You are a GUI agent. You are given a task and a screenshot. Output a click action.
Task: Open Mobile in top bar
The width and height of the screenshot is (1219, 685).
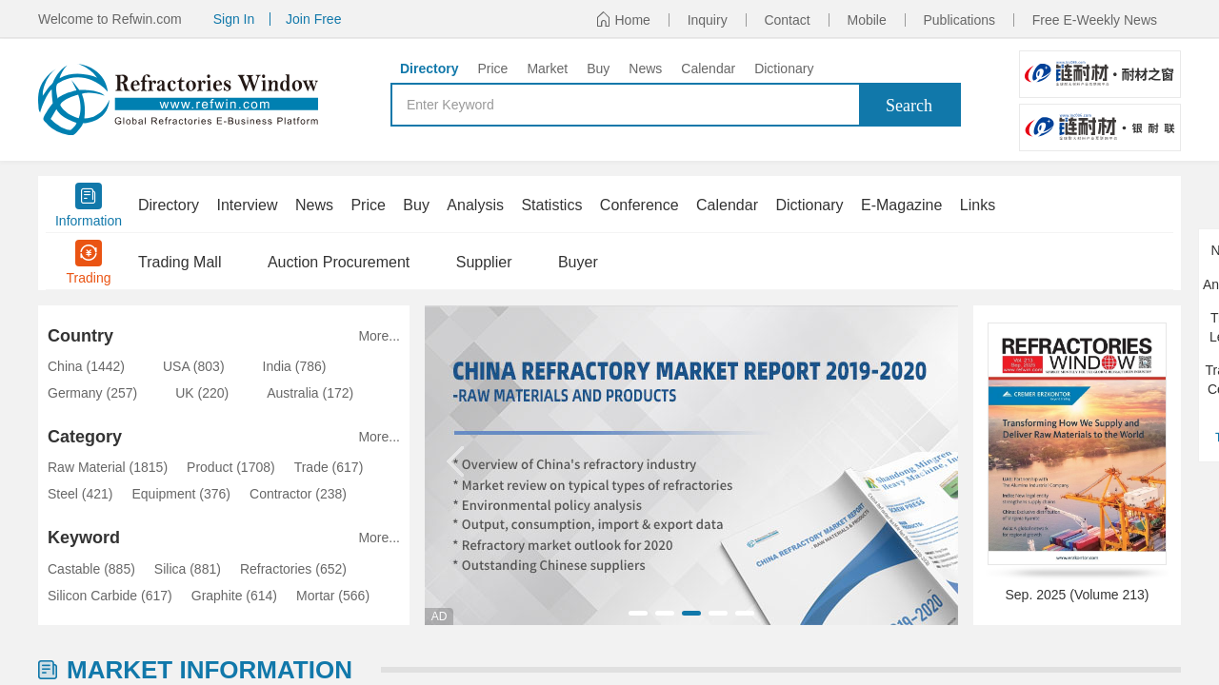pos(867,20)
